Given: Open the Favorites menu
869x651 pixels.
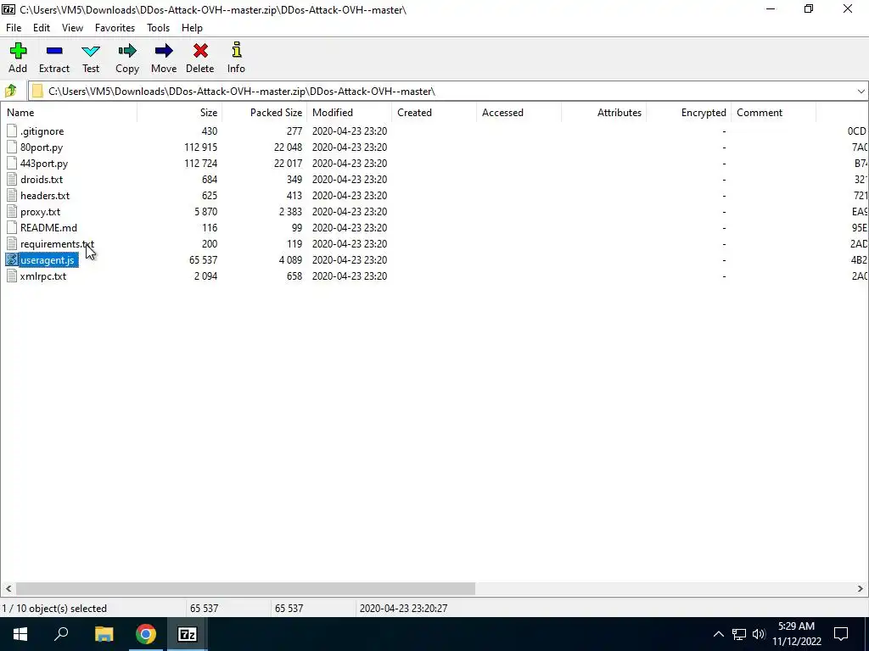Looking at the screenshot, I should pos(115,28).
